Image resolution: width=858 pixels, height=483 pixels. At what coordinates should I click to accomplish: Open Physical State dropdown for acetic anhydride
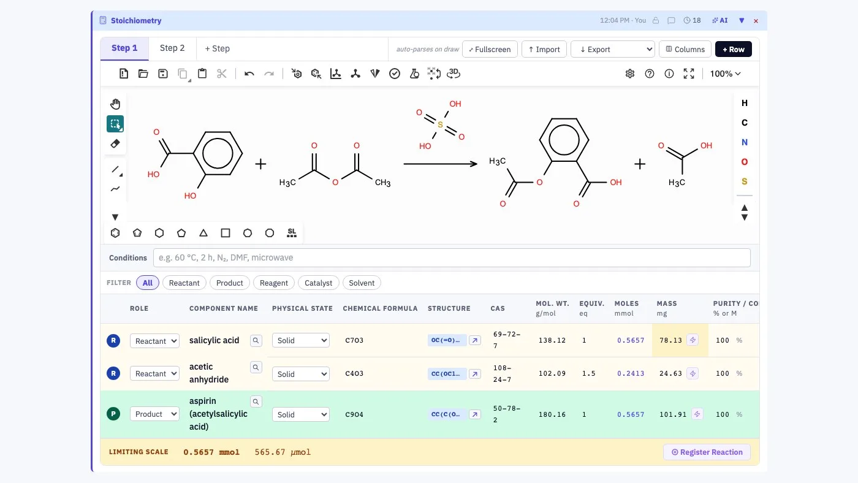point(301,374)
